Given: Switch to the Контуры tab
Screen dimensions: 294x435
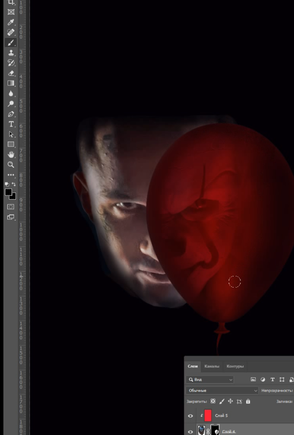Looking at the screenshot, I should (235, 366).
